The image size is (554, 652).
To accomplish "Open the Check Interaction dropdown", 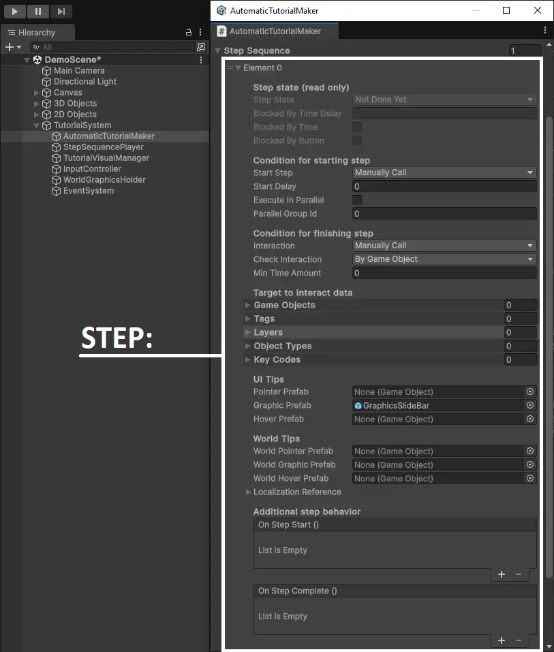I will [x=444, y=259].
